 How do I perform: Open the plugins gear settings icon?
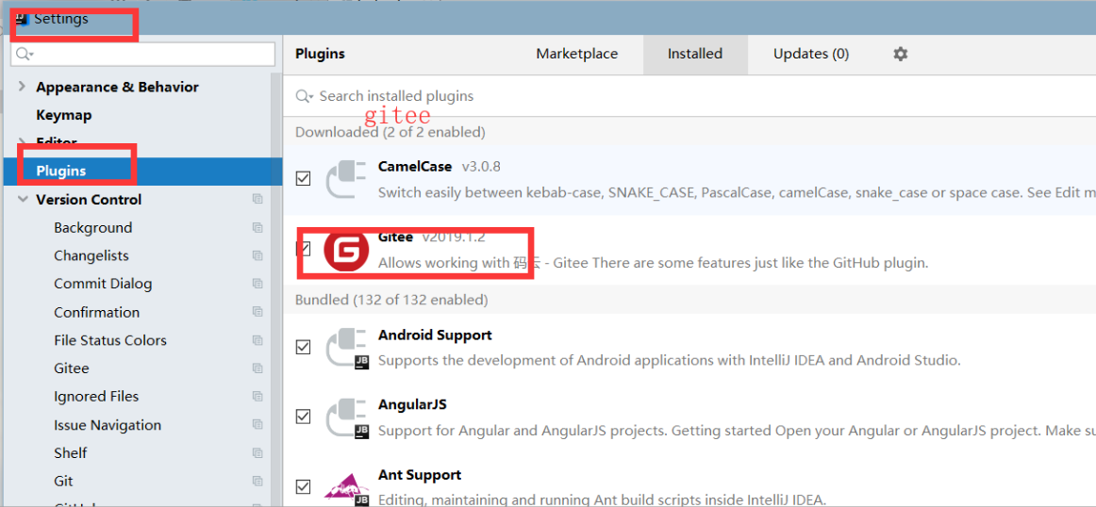tap(900, 54)
